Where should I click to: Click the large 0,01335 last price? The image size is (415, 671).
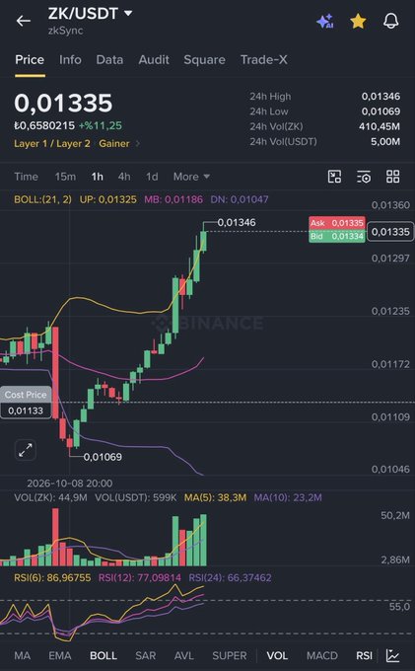click(x=63, y=104)
